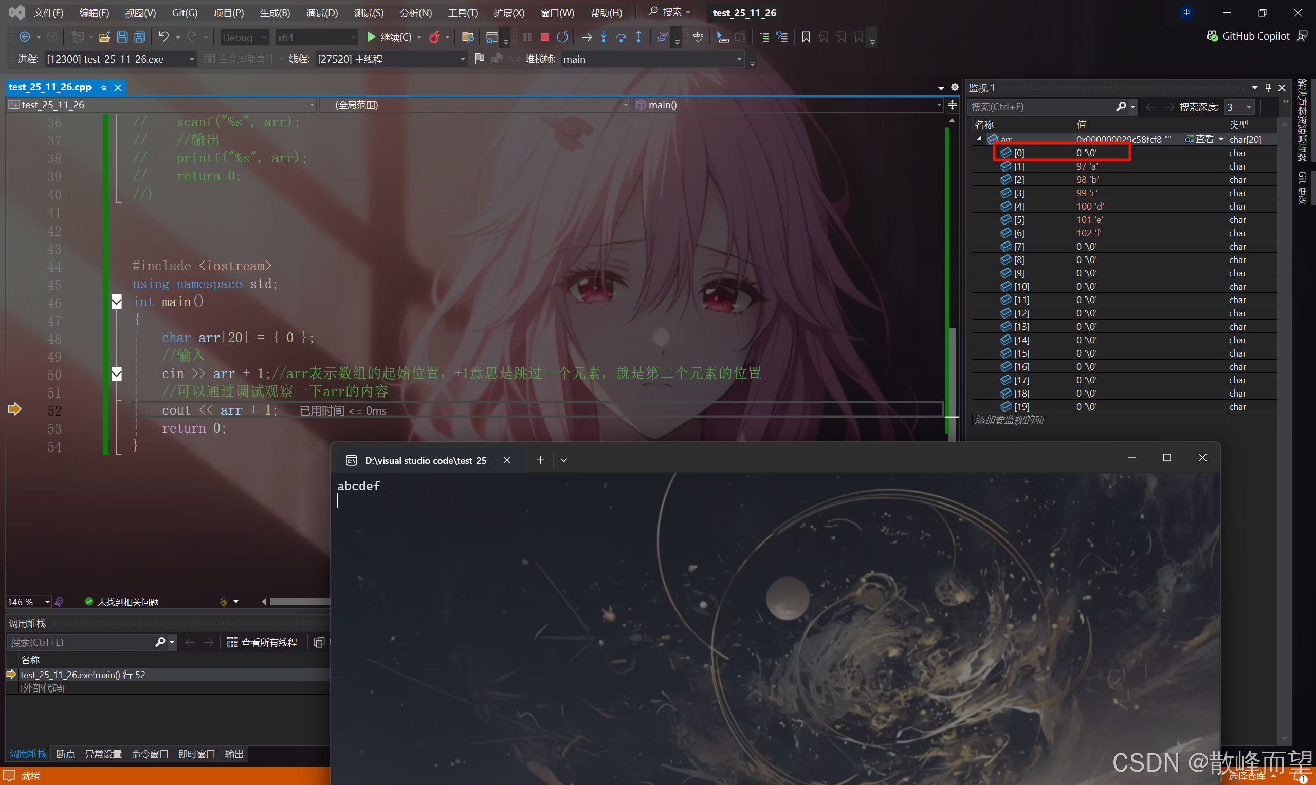Open the 调试(D) menu

coord(321,13)
